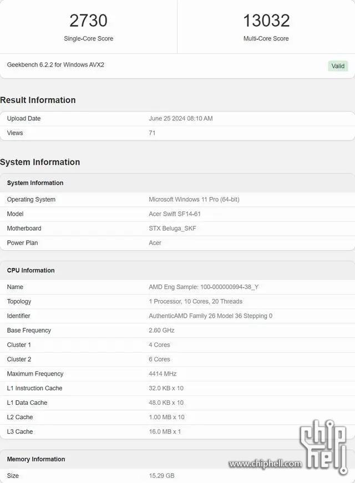The height and width of the screenshot is (483, 355).
Task: Select the single-core score 2730
Action: point(88,21)
